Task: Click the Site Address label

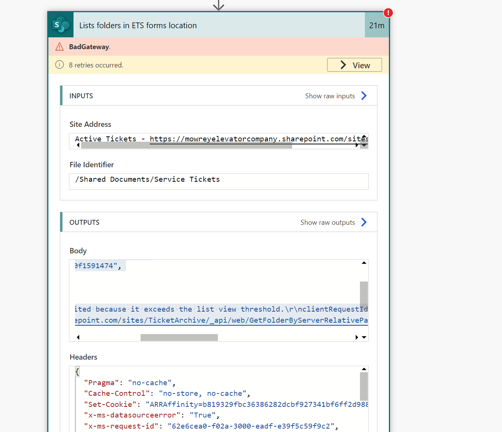Action: (90, 125)
